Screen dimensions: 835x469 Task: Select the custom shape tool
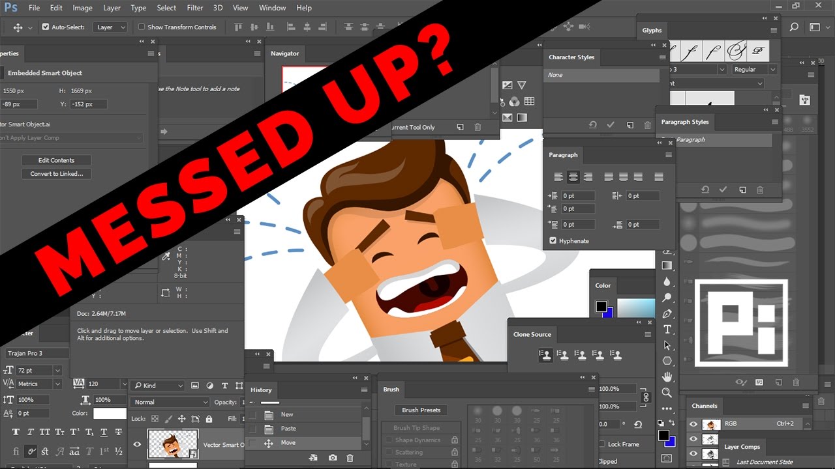pyautogui.click(x=667, y=361)
